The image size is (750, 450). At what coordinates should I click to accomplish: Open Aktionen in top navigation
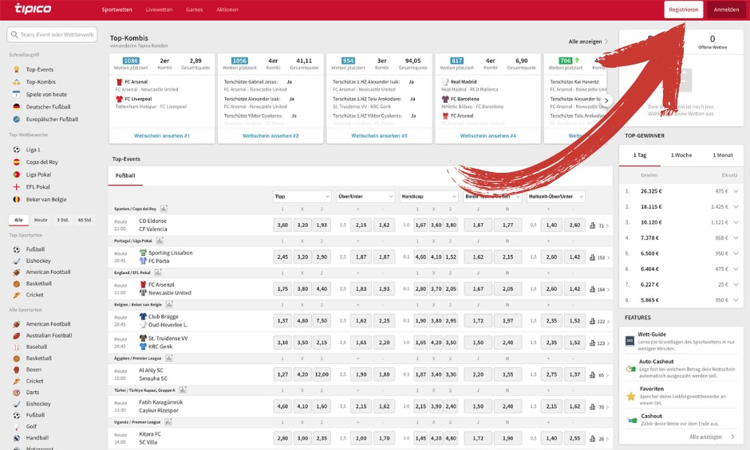click(227, 10)
